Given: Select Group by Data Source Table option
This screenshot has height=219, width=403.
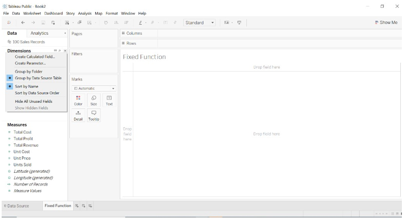Looking at the screenshot, I should [38, 78].
